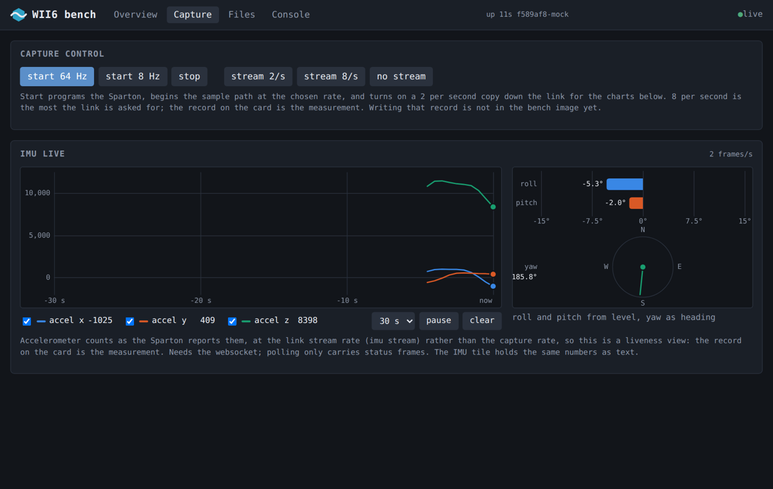Click the 2 frames/s rate label

click(x=731, y=154)
